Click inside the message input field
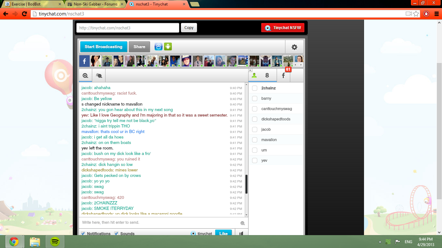Viewport: 442px width, 248px height. coord(146,222)
